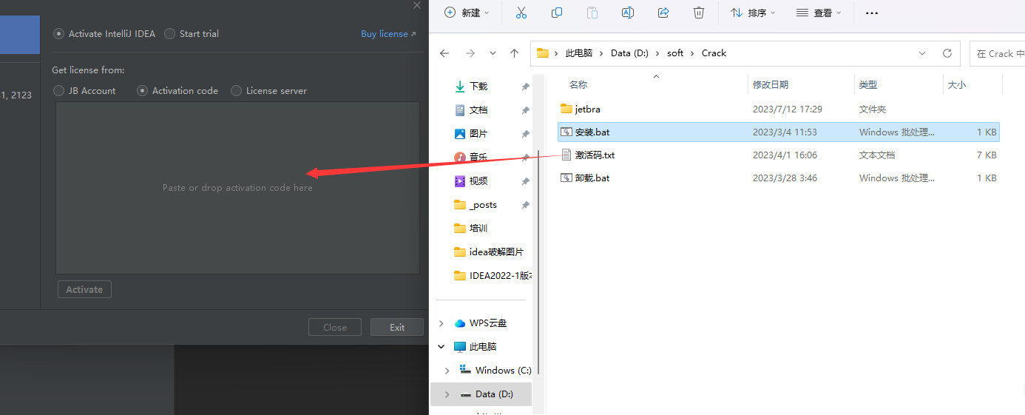Click the Activate button
This screenshot has width=1025, height=415.
click(x=84, y=289)
